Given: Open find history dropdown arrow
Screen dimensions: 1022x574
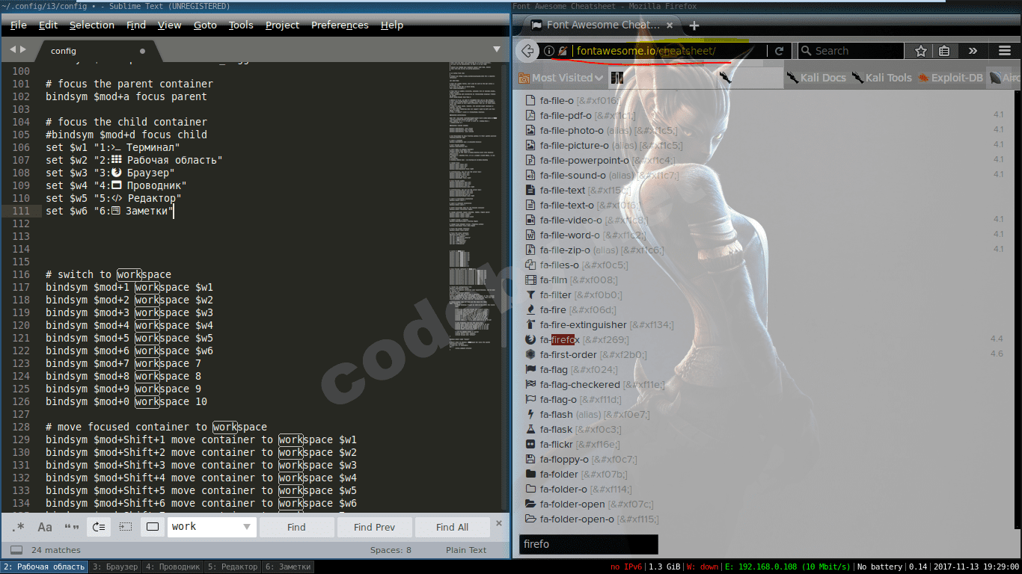Looking at the screenshot, I should 247,527.
